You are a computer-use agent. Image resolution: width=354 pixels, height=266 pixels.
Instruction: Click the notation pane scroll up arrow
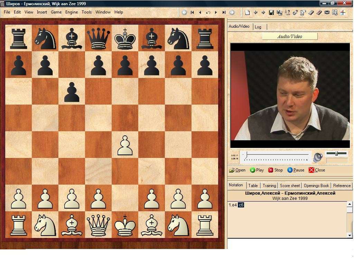point(350,204)
